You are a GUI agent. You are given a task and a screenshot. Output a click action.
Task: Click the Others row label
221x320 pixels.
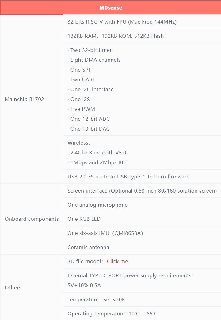click(13, 287)
